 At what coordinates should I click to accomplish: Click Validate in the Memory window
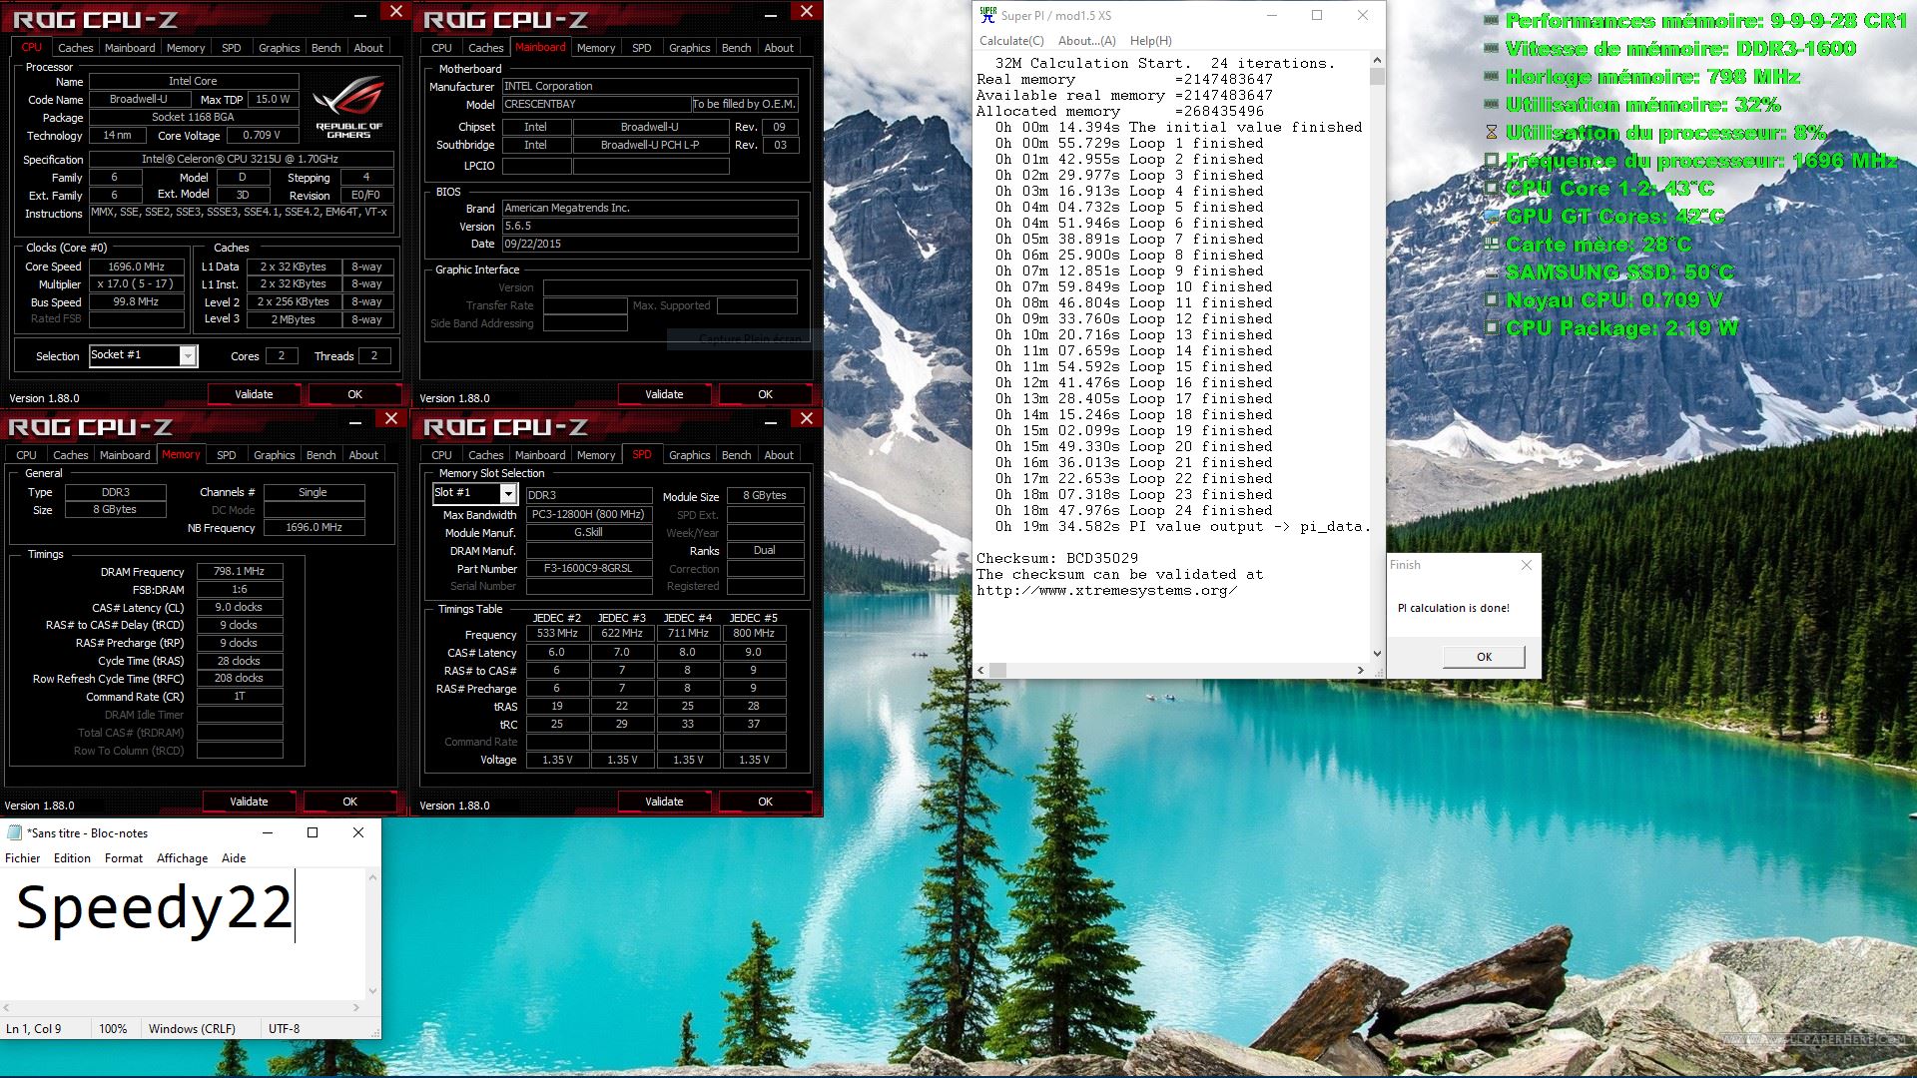pyautogui.click(x=249, y=802)
